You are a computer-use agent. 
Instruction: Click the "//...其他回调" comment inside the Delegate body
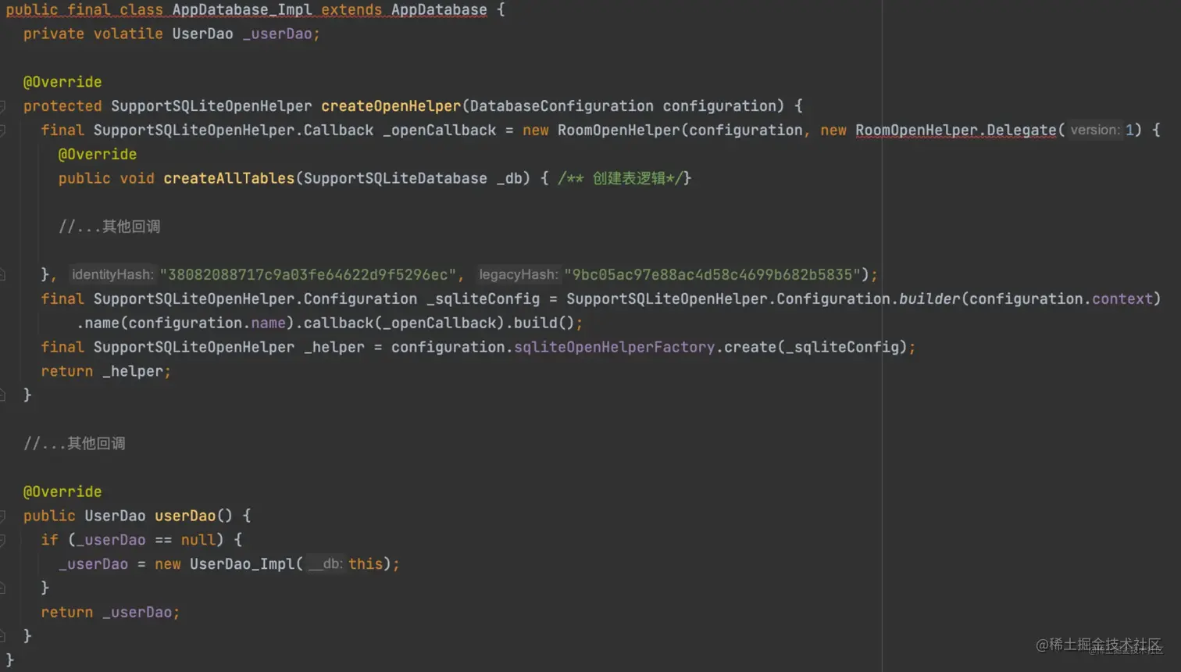(x=109, y=227)
